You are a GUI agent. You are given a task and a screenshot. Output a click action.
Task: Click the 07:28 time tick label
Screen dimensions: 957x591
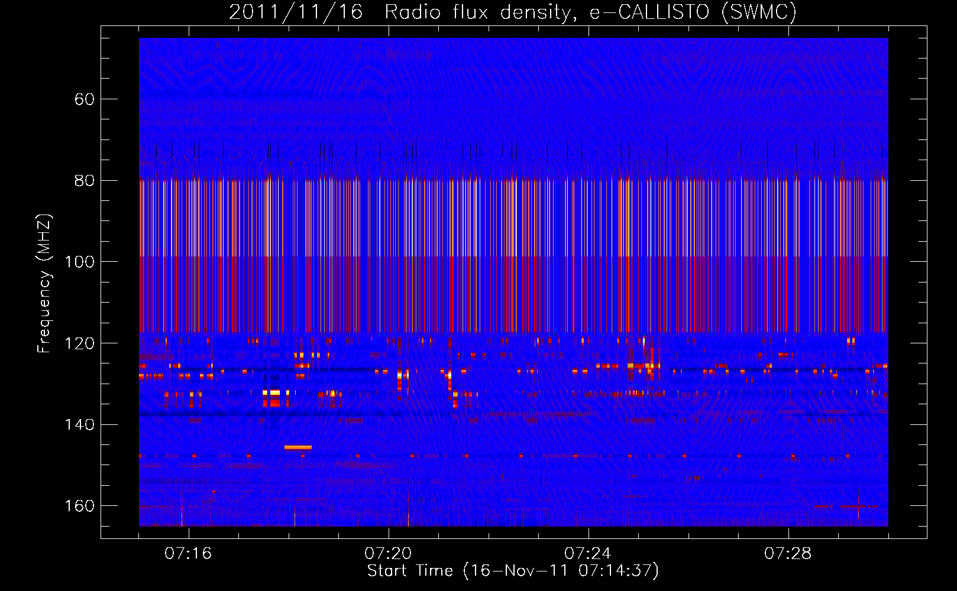tap(788, 554)
